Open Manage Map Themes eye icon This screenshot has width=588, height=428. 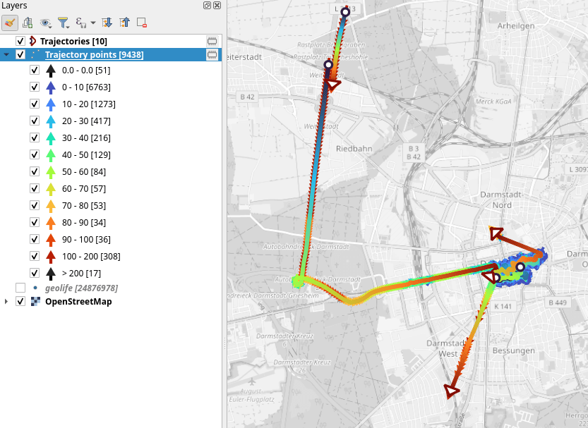click(45, 23)
